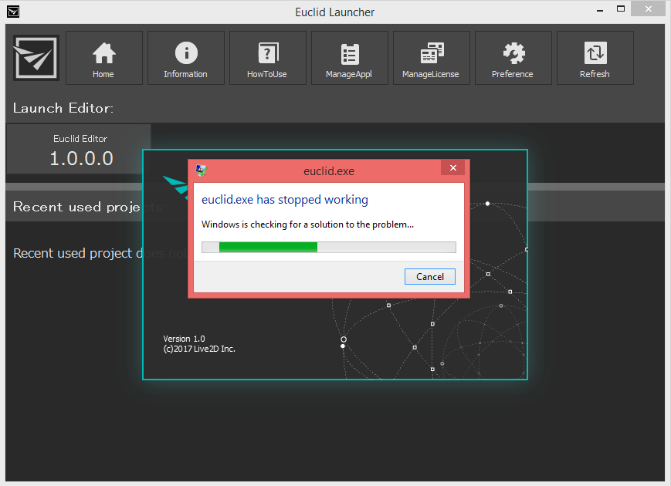Click the euclid.exe dialog title icon
Screen dimensions: 671x486
pos(202,170)
